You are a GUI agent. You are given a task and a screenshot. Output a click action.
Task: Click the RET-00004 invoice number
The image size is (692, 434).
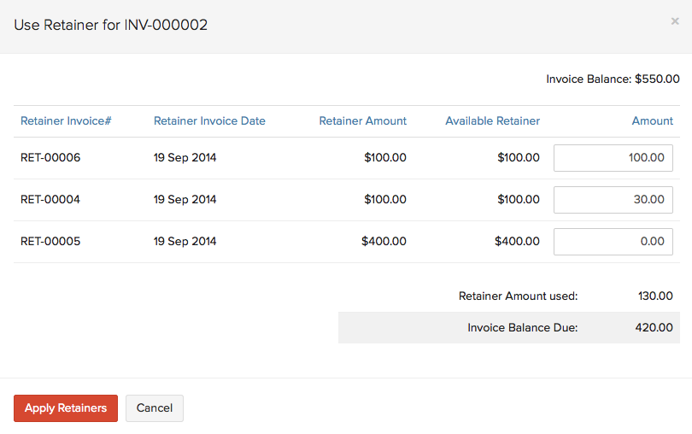click(50, 200)
